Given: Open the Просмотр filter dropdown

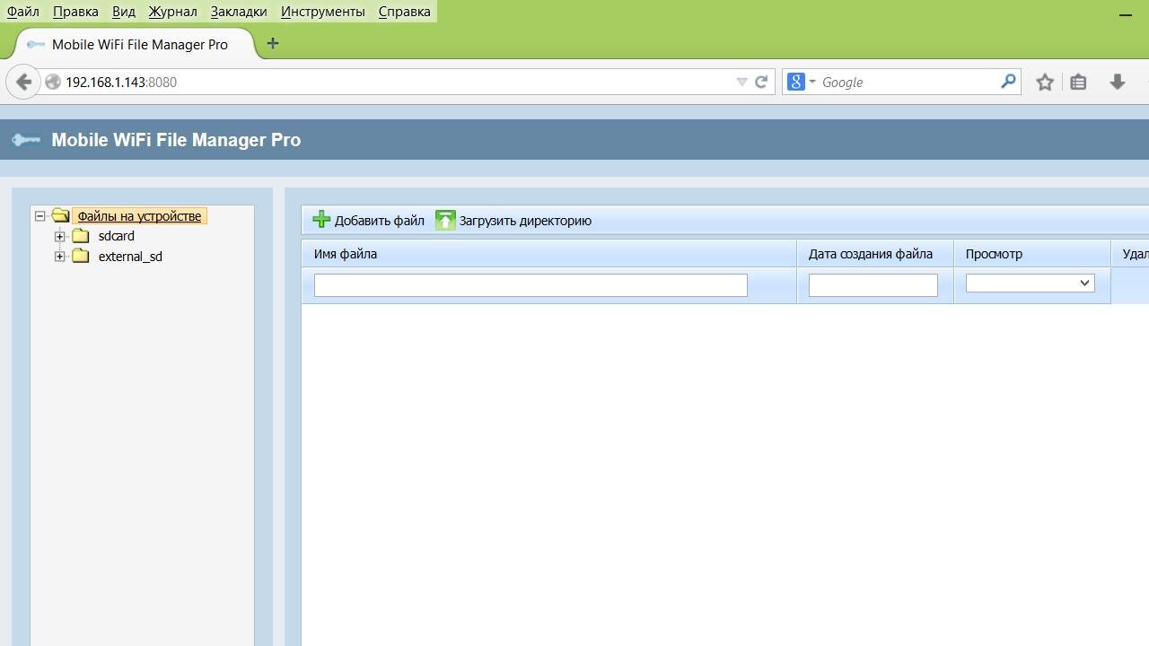Looking at the screenshot, I should [x=1030, y=284].
